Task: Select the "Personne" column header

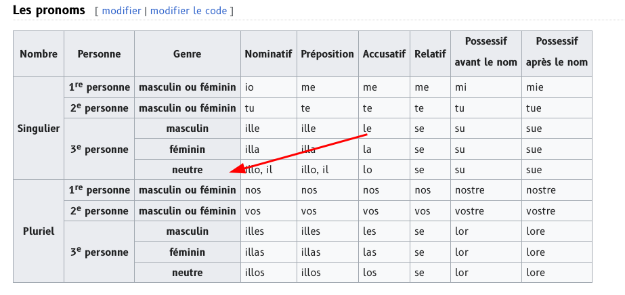Action: pos(100,53)
